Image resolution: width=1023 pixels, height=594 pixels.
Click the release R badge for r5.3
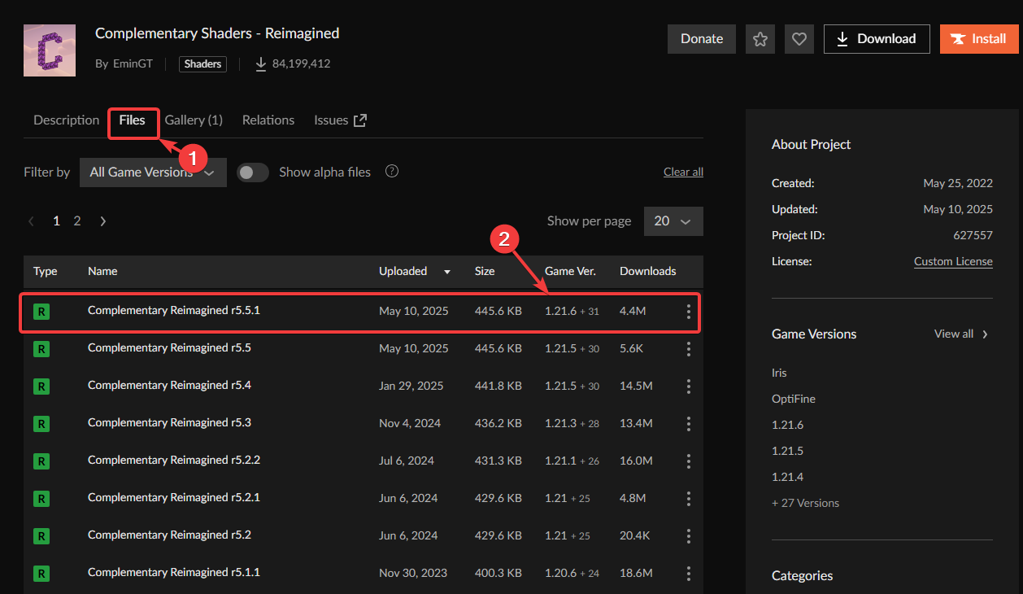click(41, 424)
